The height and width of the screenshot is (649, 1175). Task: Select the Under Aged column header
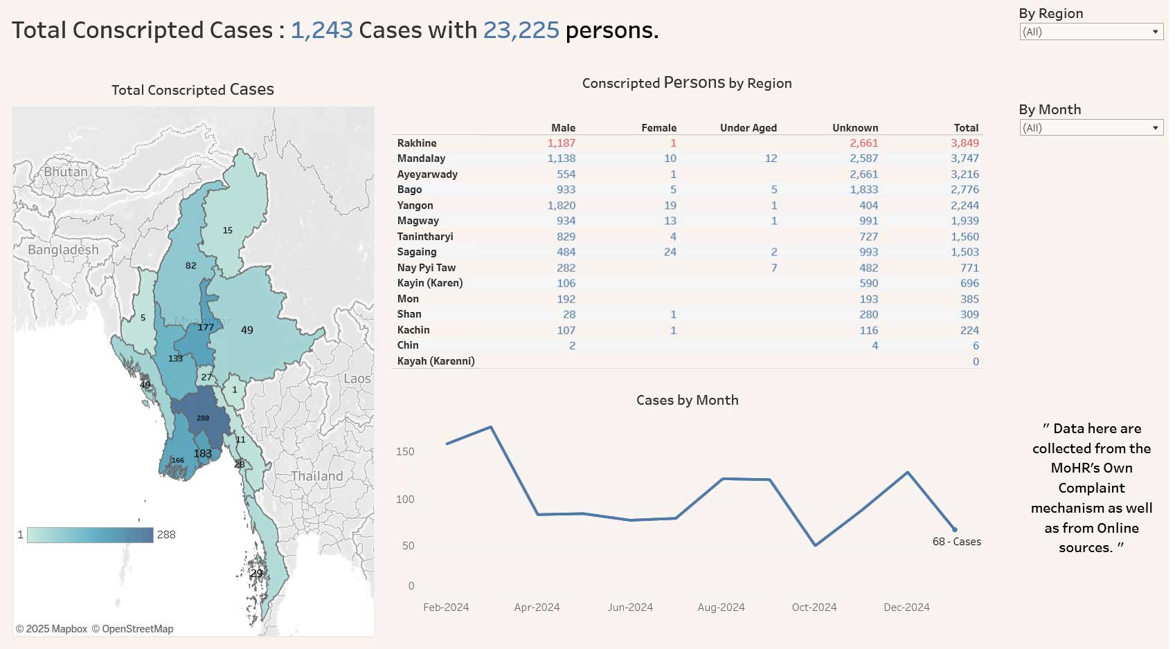tap(748, 128)
